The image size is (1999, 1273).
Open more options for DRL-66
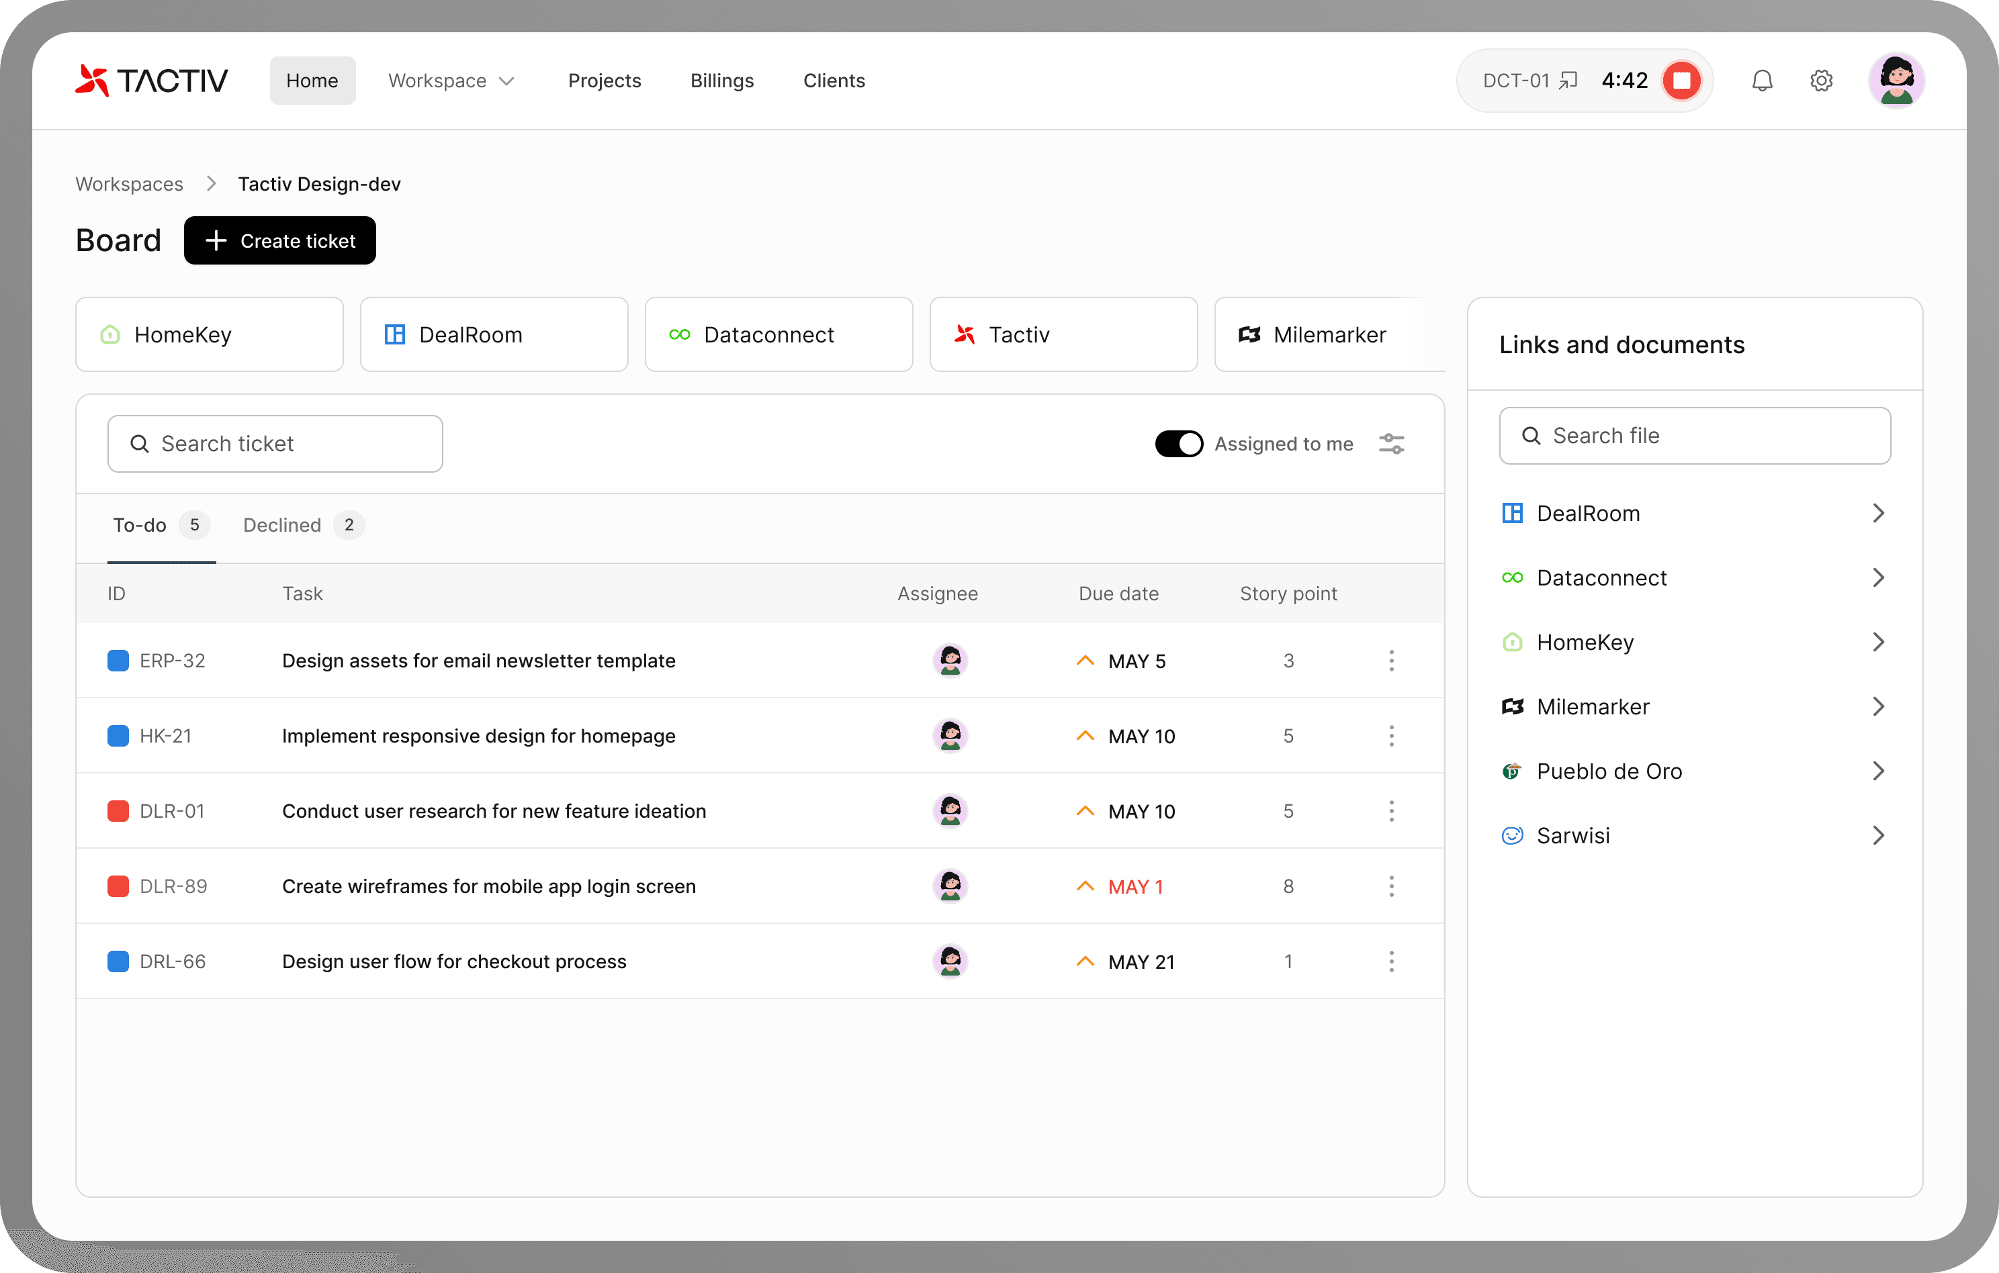[1391, 961]
